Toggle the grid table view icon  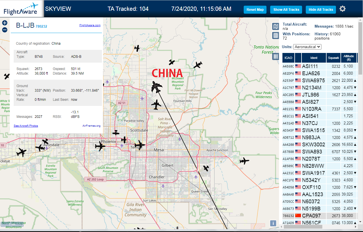[276, 36]
